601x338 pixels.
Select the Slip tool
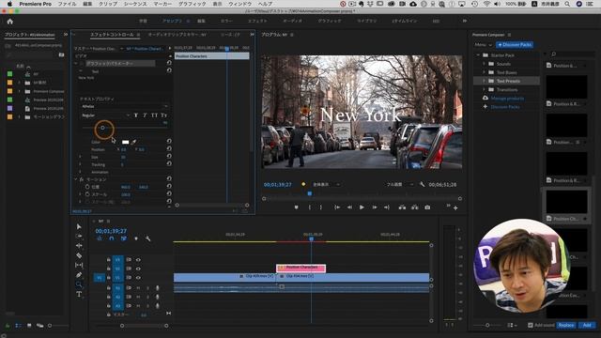pos(79,265)
